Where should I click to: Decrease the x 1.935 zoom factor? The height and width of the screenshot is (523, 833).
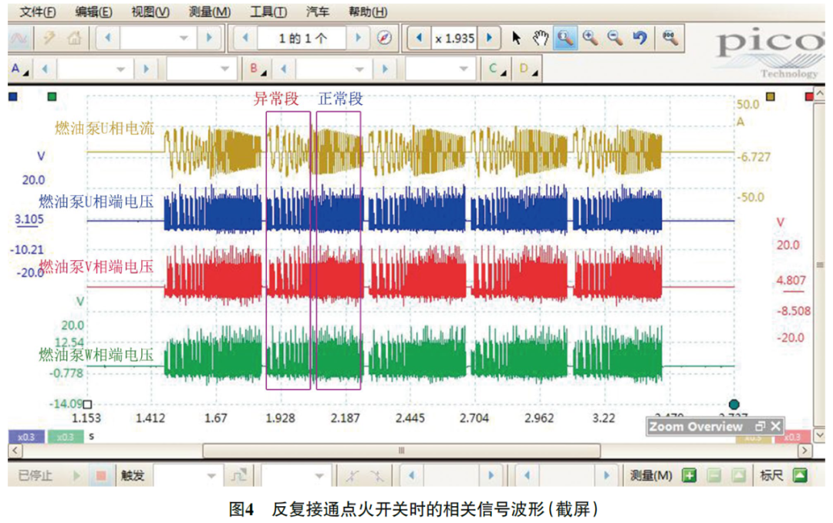(419, 39)
